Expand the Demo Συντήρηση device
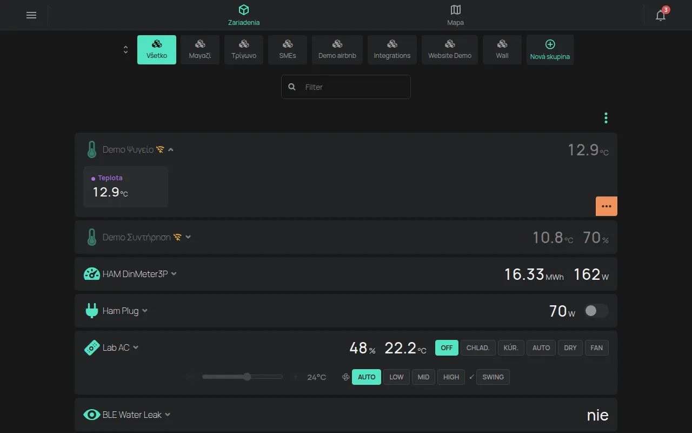Viewport: 692px width, 433px height. (x=188, y=237)
